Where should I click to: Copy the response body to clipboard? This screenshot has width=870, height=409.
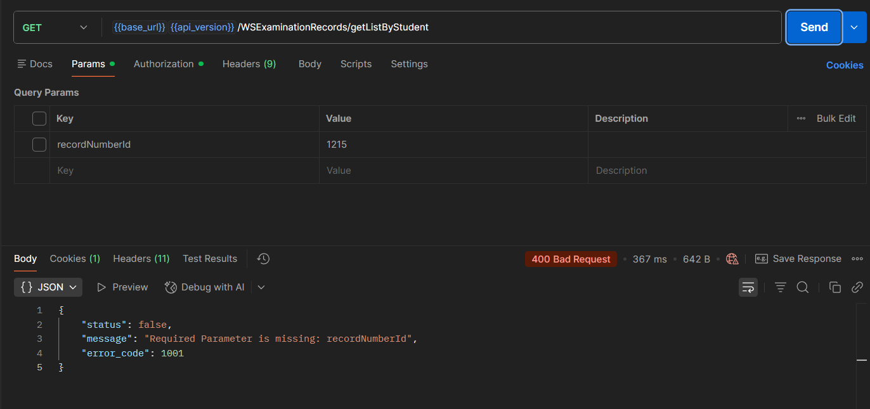(x=835, y=287)
